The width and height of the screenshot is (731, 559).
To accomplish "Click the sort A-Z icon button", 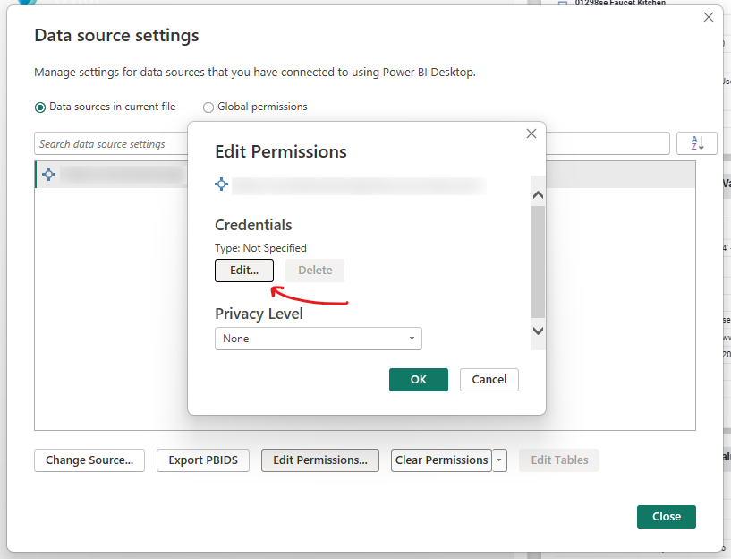I will [x=697, y=143].
